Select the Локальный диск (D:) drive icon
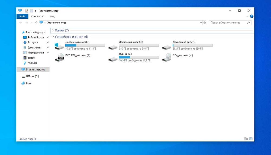271x155 pixels. coord(113,47)
